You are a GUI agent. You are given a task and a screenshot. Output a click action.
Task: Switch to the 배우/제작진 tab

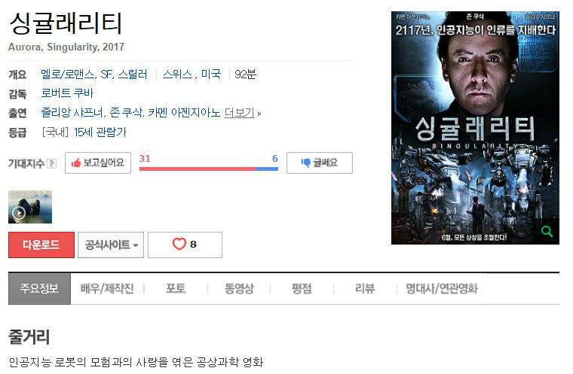[x=107, y=289]
